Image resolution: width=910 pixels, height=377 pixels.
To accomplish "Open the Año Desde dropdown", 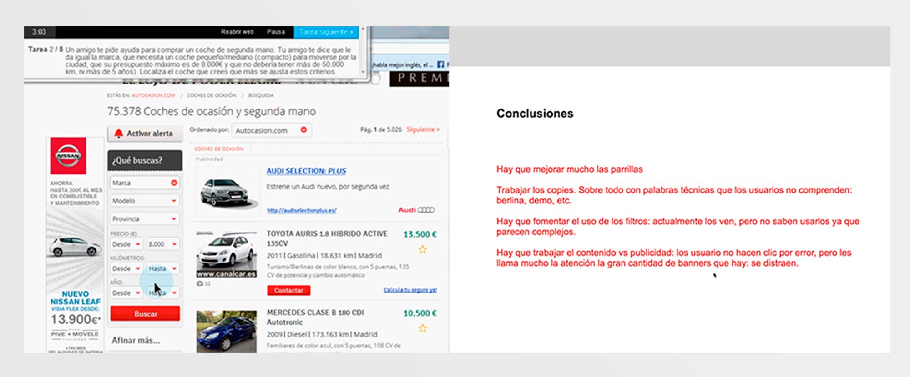I will click(x=126, y=293).
